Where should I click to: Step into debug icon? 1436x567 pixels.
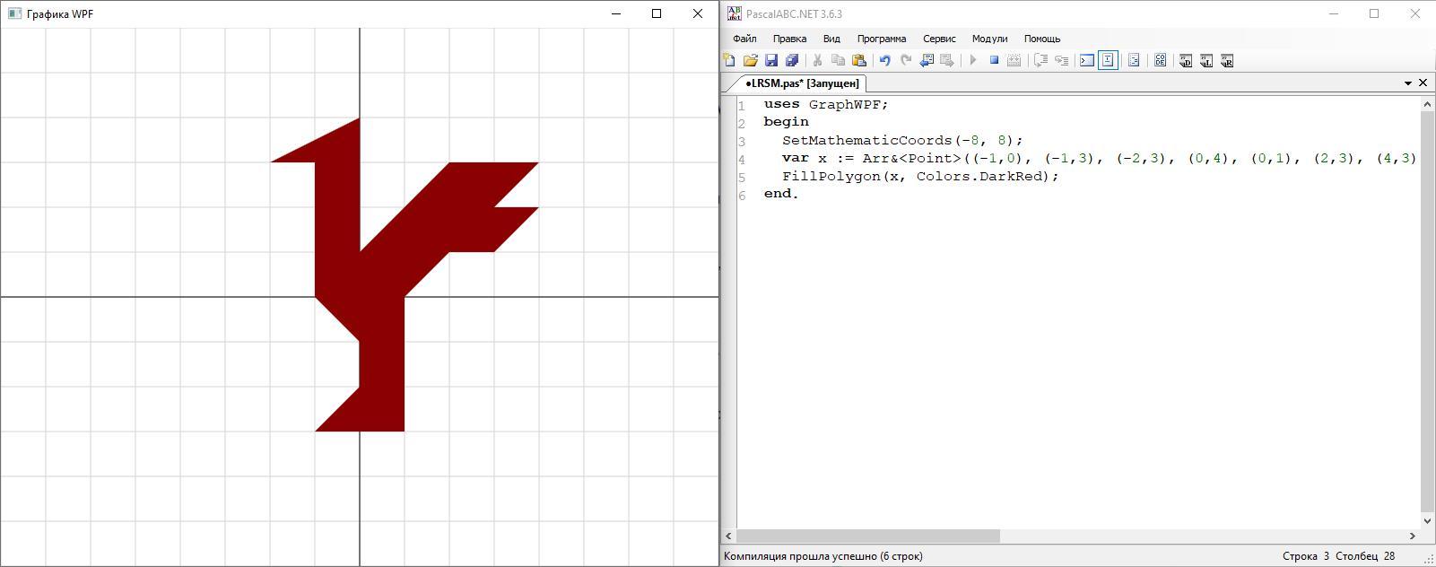[x=1061, y=60]
